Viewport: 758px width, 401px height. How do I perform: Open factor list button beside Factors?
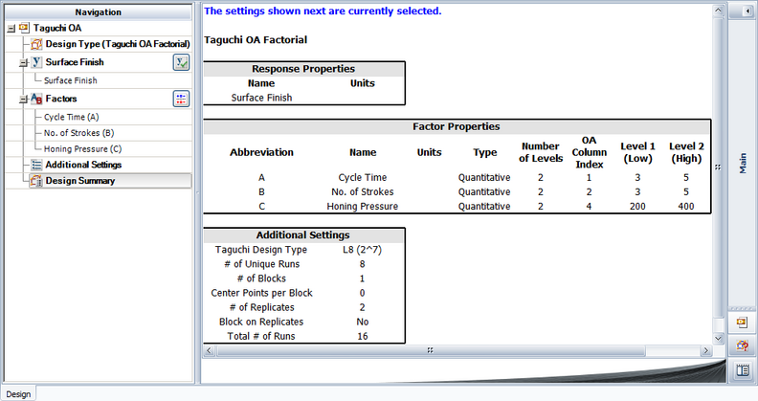click(x=181, y=99)
